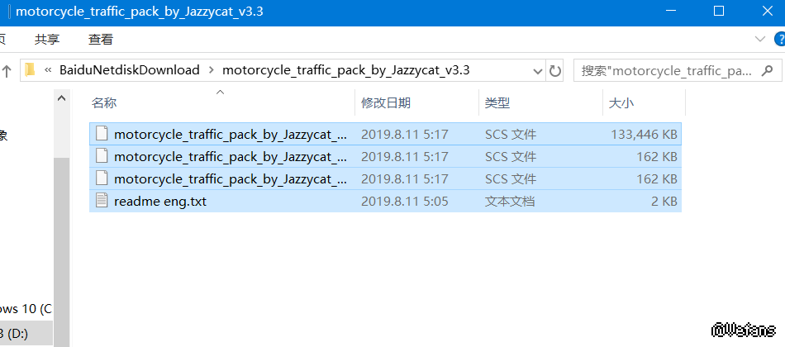The height and width of the screenshot is (347, 785).
Task: Open the address bar history dropdown
Action: [x=536, y=70]
